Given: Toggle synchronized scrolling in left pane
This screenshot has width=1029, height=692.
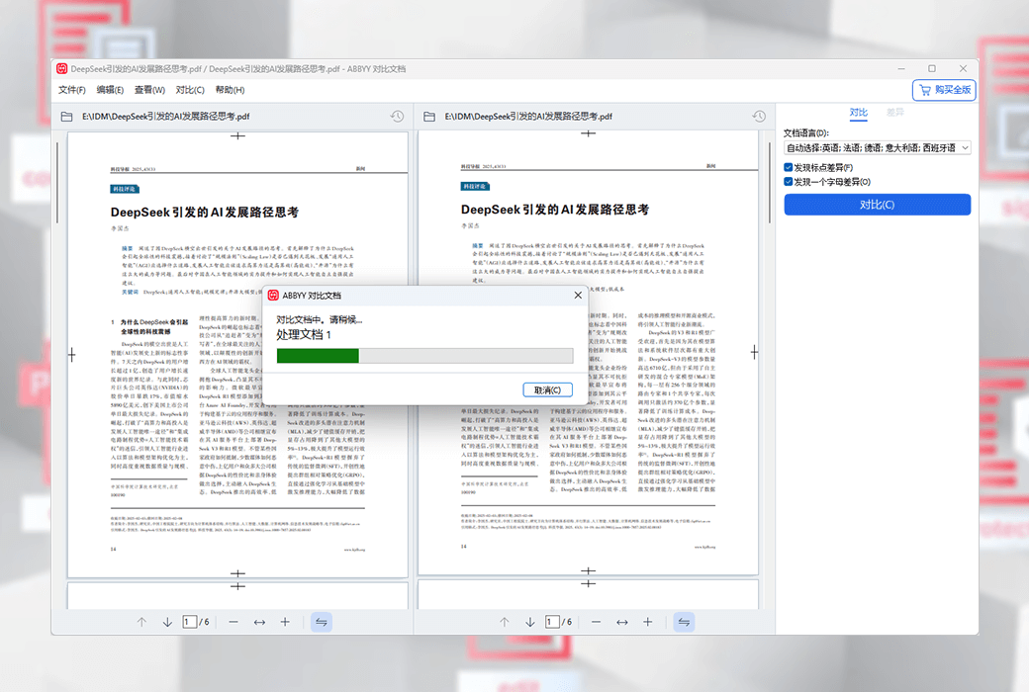Looking at the screenshot, I should pyautogui.click(x=321, y=622).
